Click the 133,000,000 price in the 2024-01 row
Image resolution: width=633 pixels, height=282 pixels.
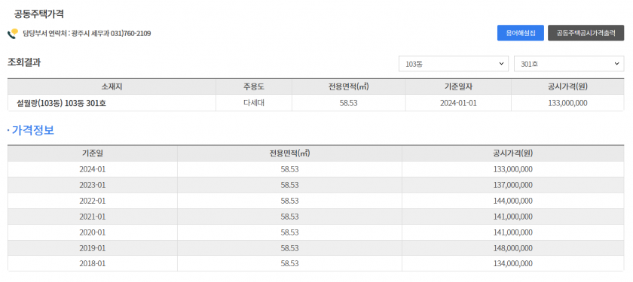(512, 169)
